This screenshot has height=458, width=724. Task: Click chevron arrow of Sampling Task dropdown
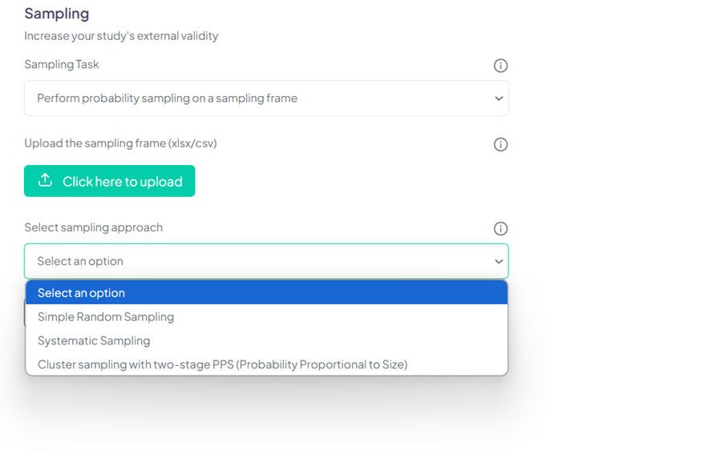[499, 98]
